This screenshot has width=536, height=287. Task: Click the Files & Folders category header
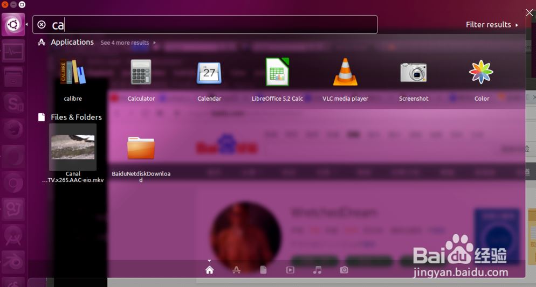(x=76, y=117)
